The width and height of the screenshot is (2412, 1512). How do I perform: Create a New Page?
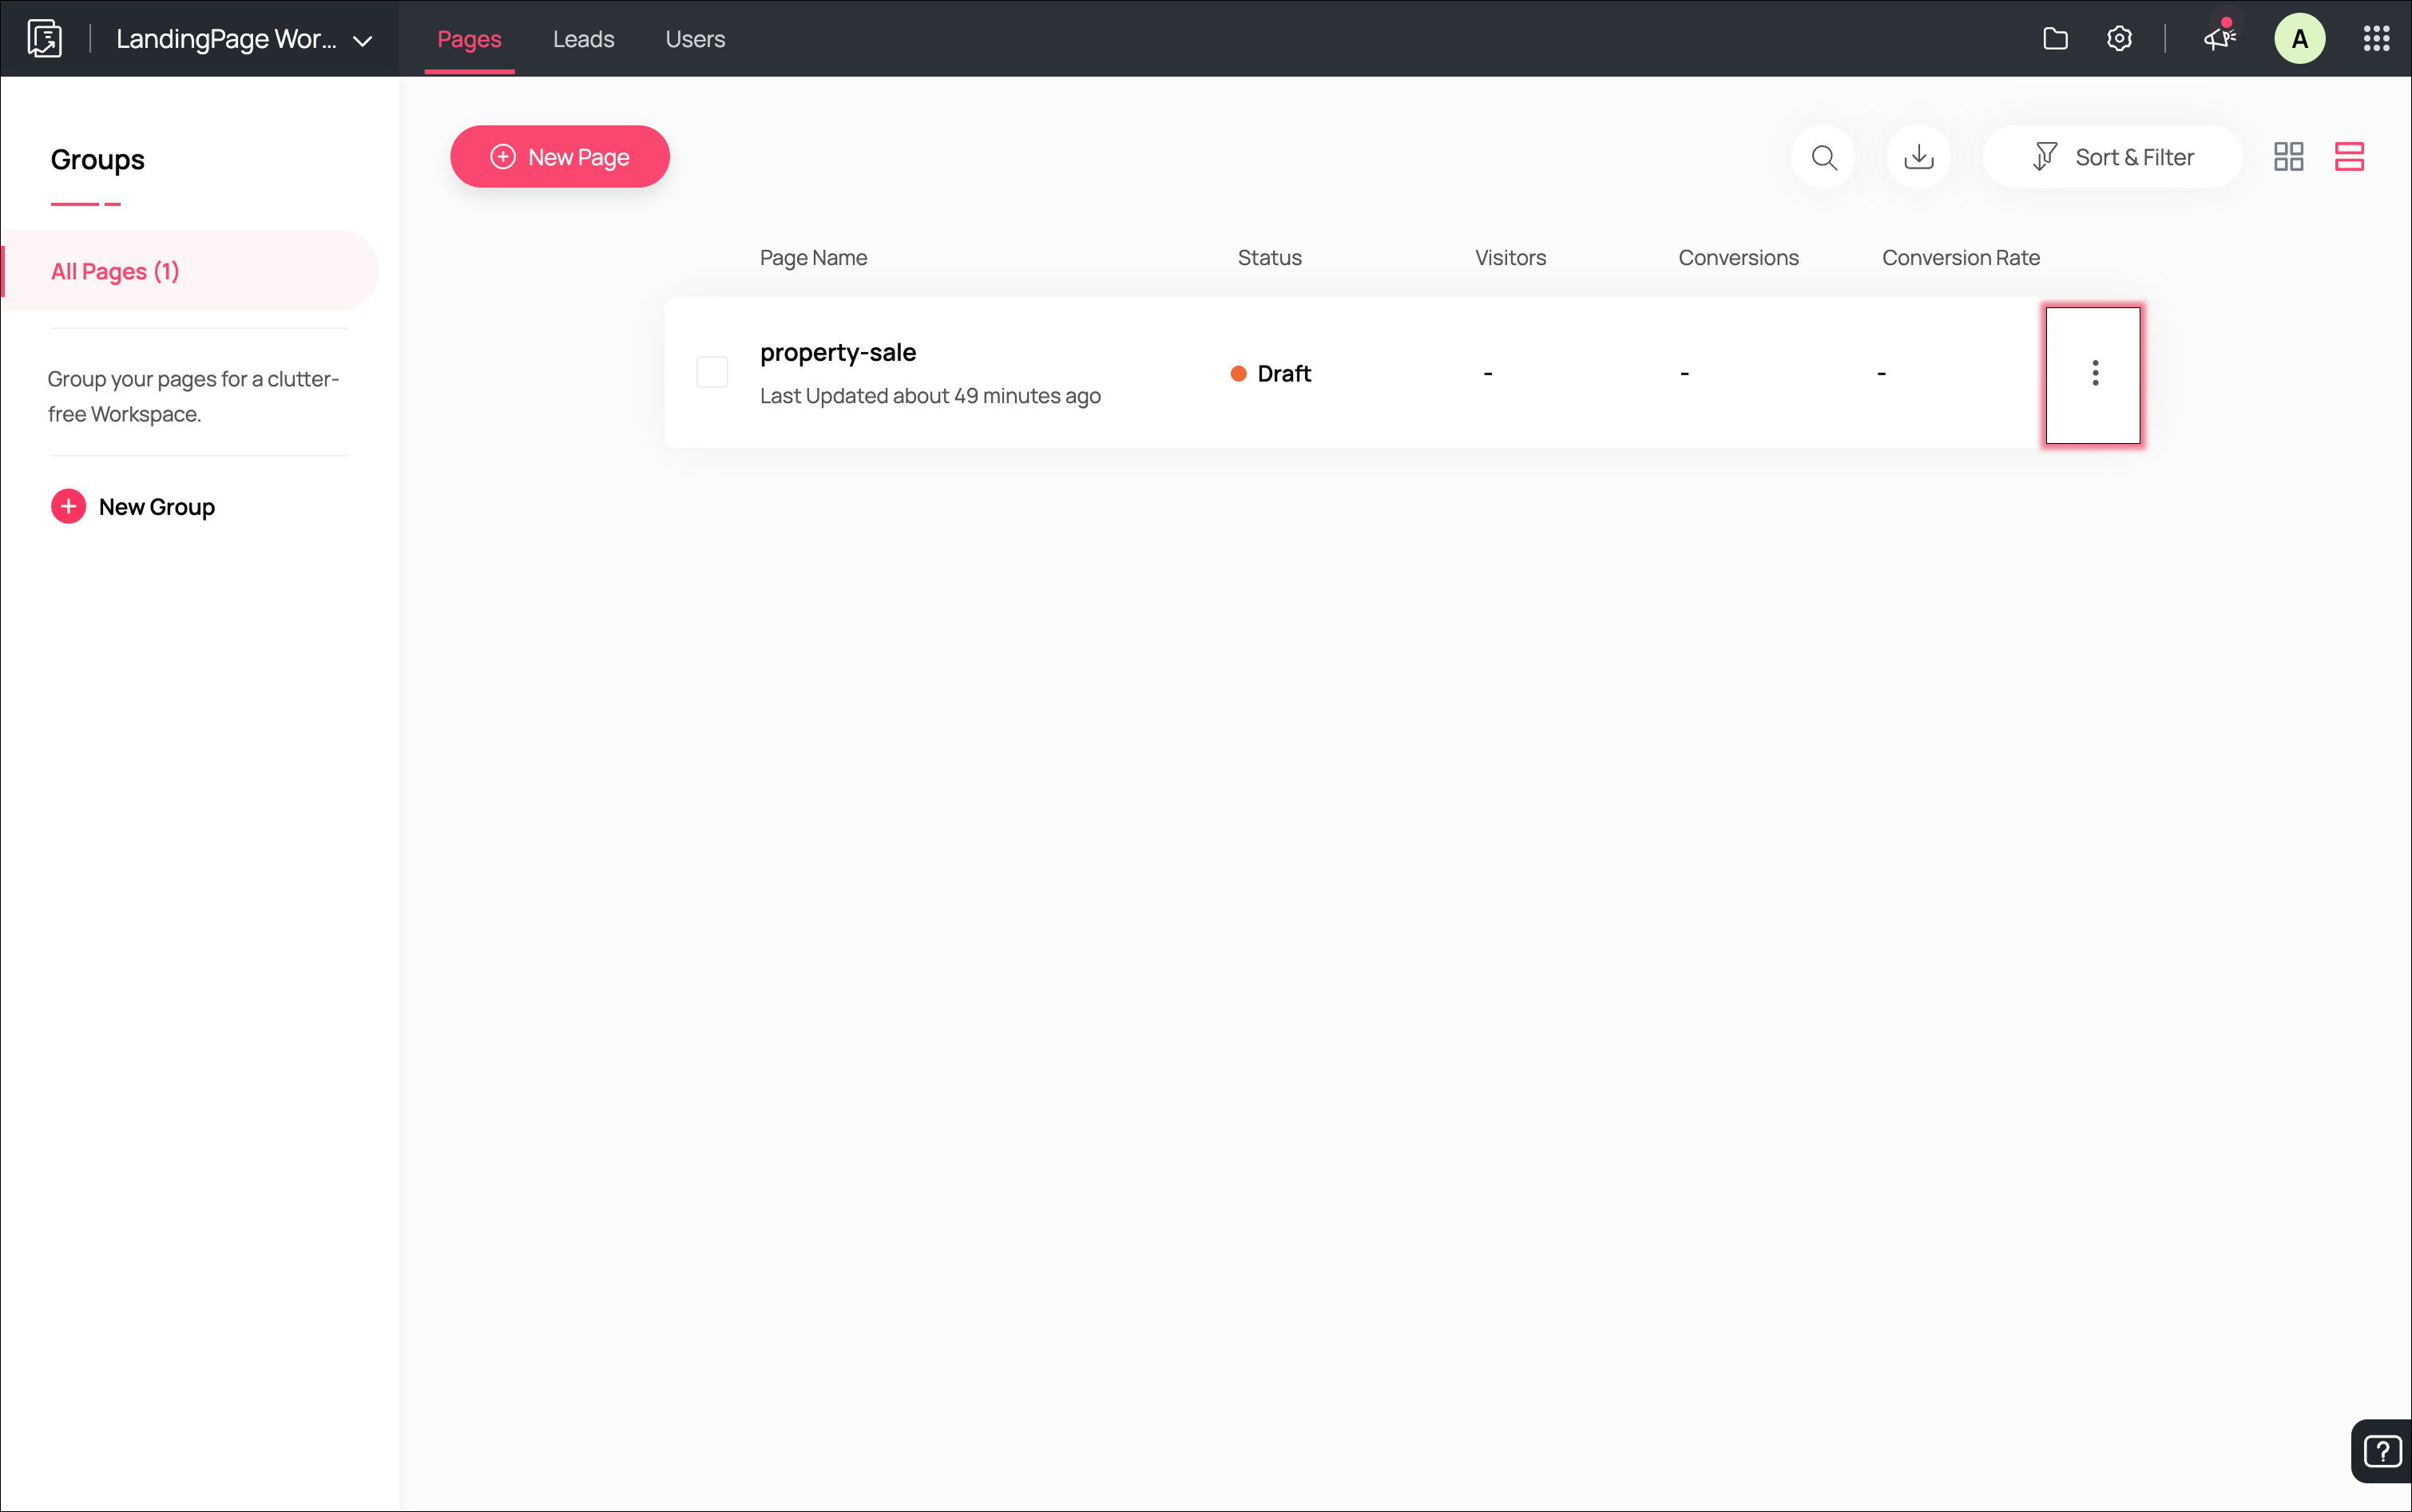[x=559, y=157]
